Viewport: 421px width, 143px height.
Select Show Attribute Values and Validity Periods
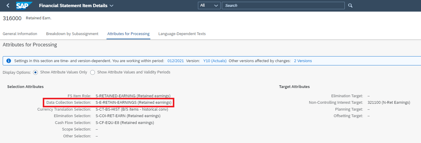click(x=92, y=72)
